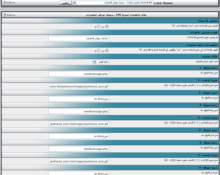The height and width of the screenshot is (175, 220).
Task: Select لا to disable the ads ticker
Action: 99,27
